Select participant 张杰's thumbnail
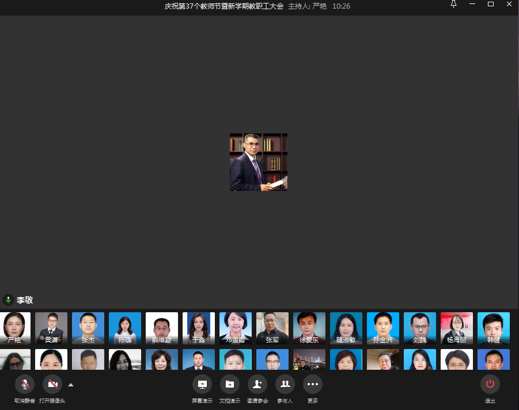This screenshot has height=410, width=519. click(88, 328)
